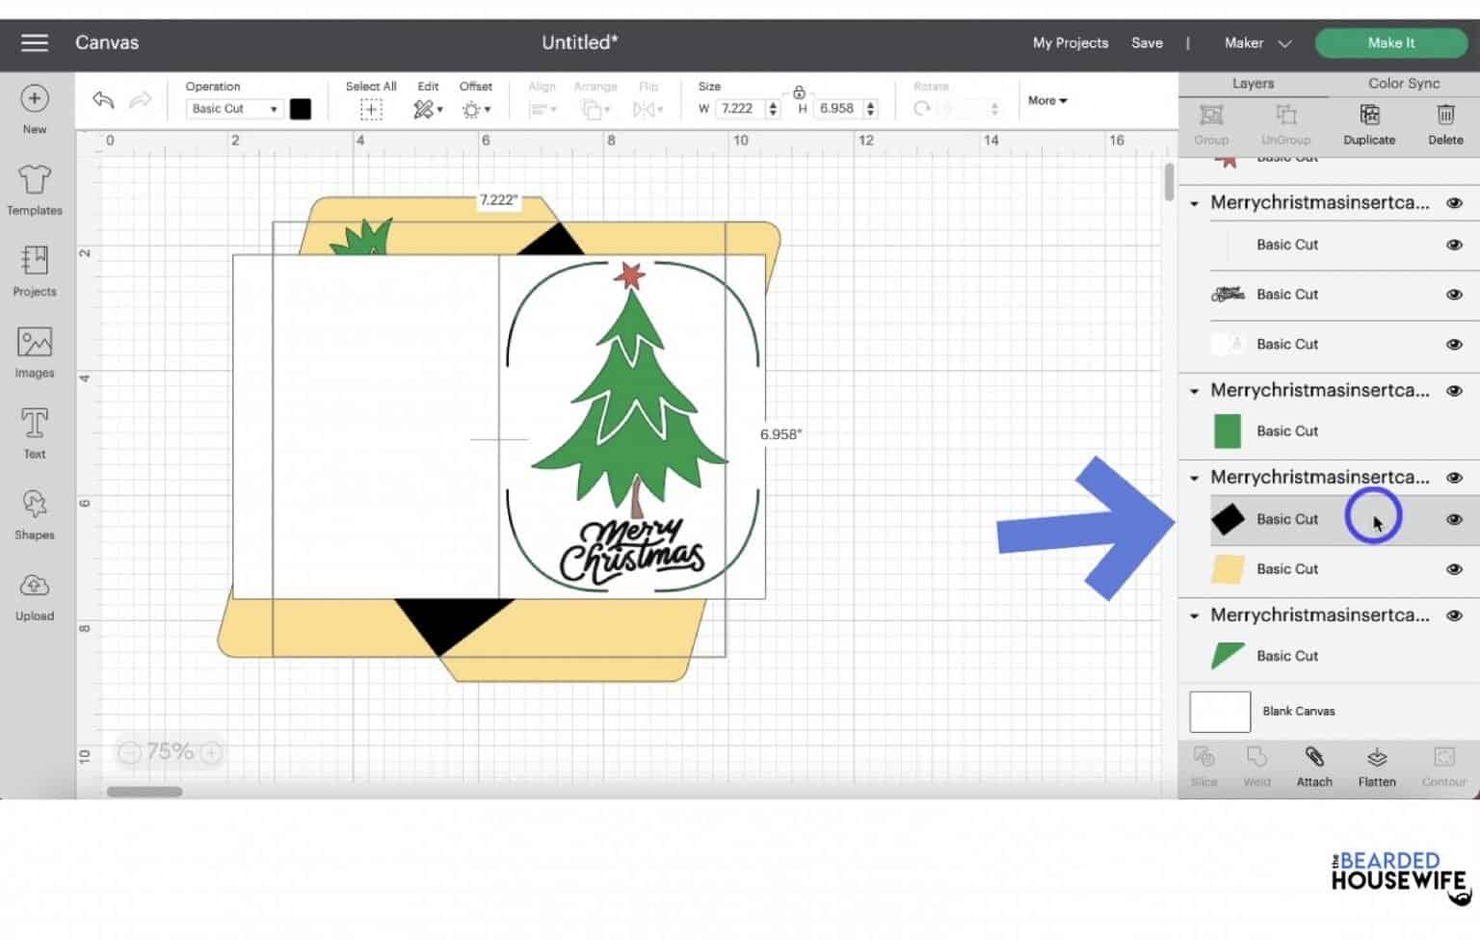Select the Flatten icon
Viewport: 1480px width, 940px height.
(1376, 766)
